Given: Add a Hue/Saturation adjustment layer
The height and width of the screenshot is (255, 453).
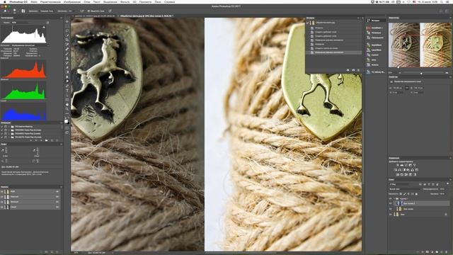Looking at the screenshot, I should point(395,170).
